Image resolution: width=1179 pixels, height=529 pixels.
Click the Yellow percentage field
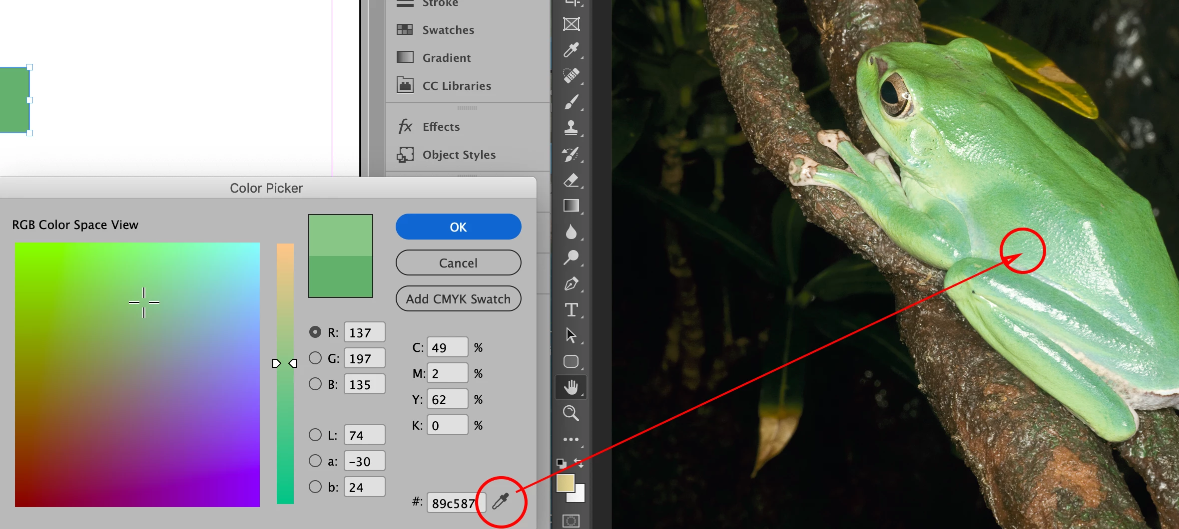[448, 399]
